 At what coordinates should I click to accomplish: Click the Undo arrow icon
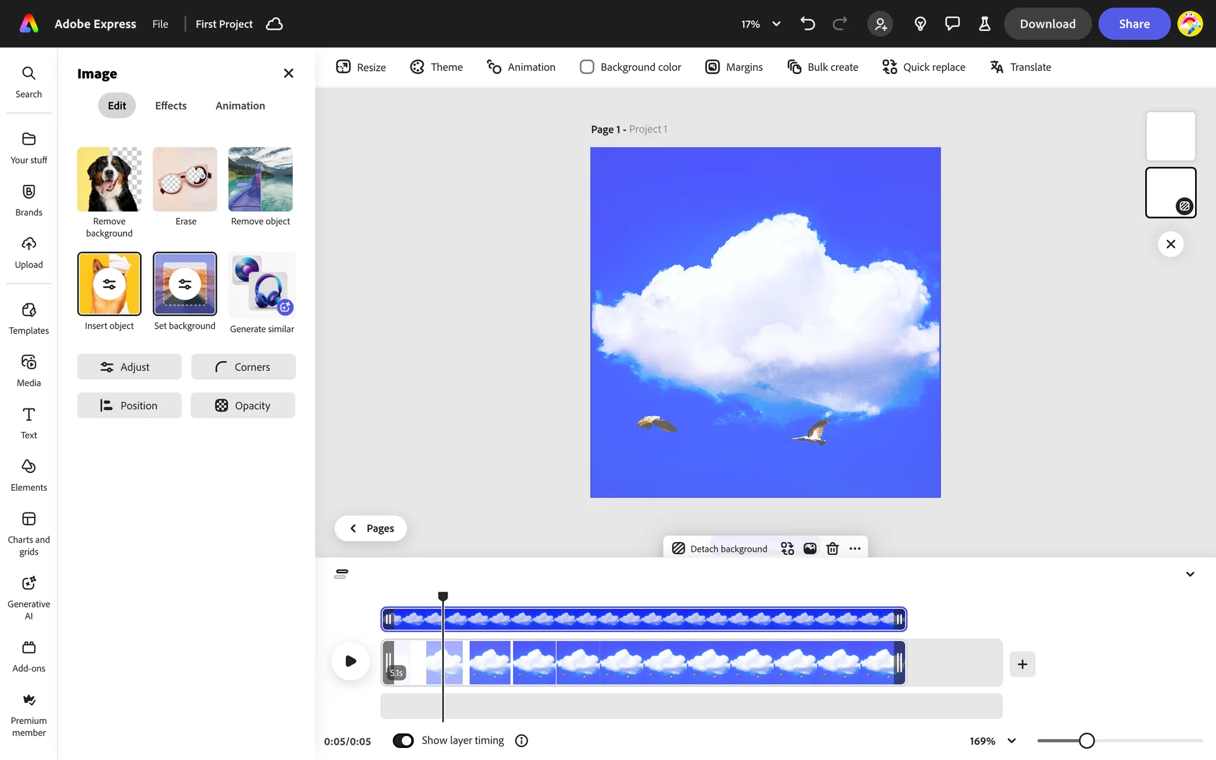click(x=807, y=24)
